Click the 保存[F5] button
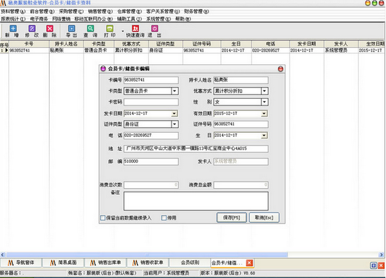This screenshot has width=386, height=278. coord(232,218)
